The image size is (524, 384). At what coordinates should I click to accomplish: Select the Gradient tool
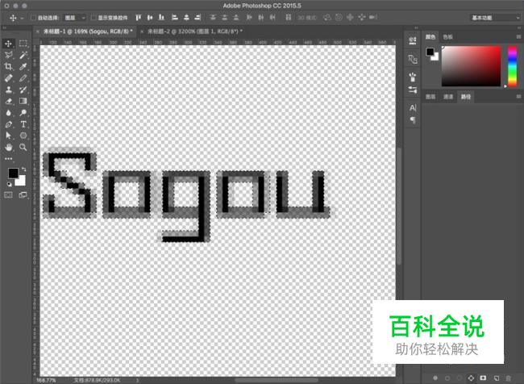pos(23,101)
